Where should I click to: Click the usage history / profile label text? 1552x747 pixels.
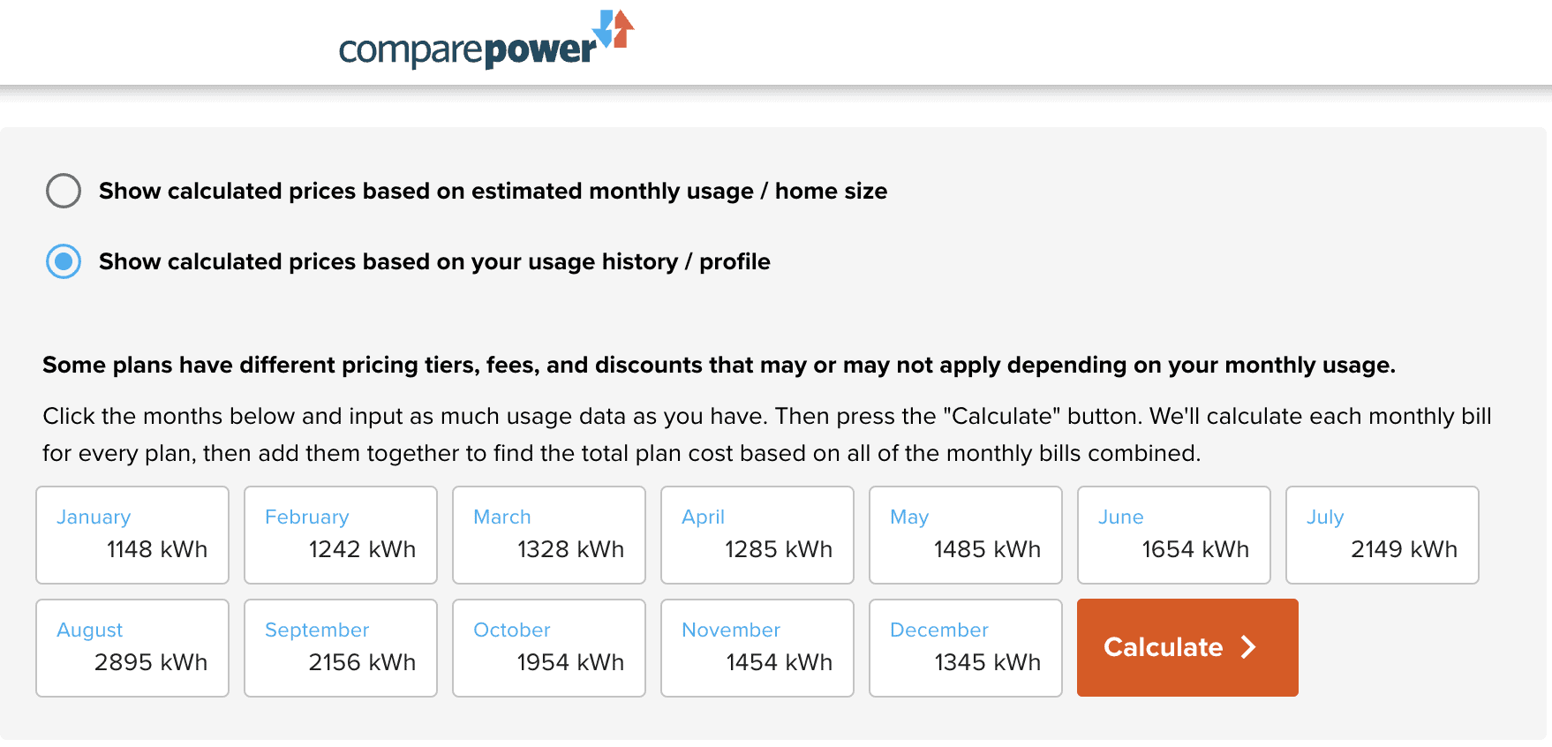pos(434,261)
